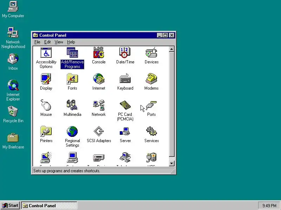Viewport: 281px width, 210px height.
Task: Select the PC Card (PCMCIA) icon
Action: tap(125, 105)
